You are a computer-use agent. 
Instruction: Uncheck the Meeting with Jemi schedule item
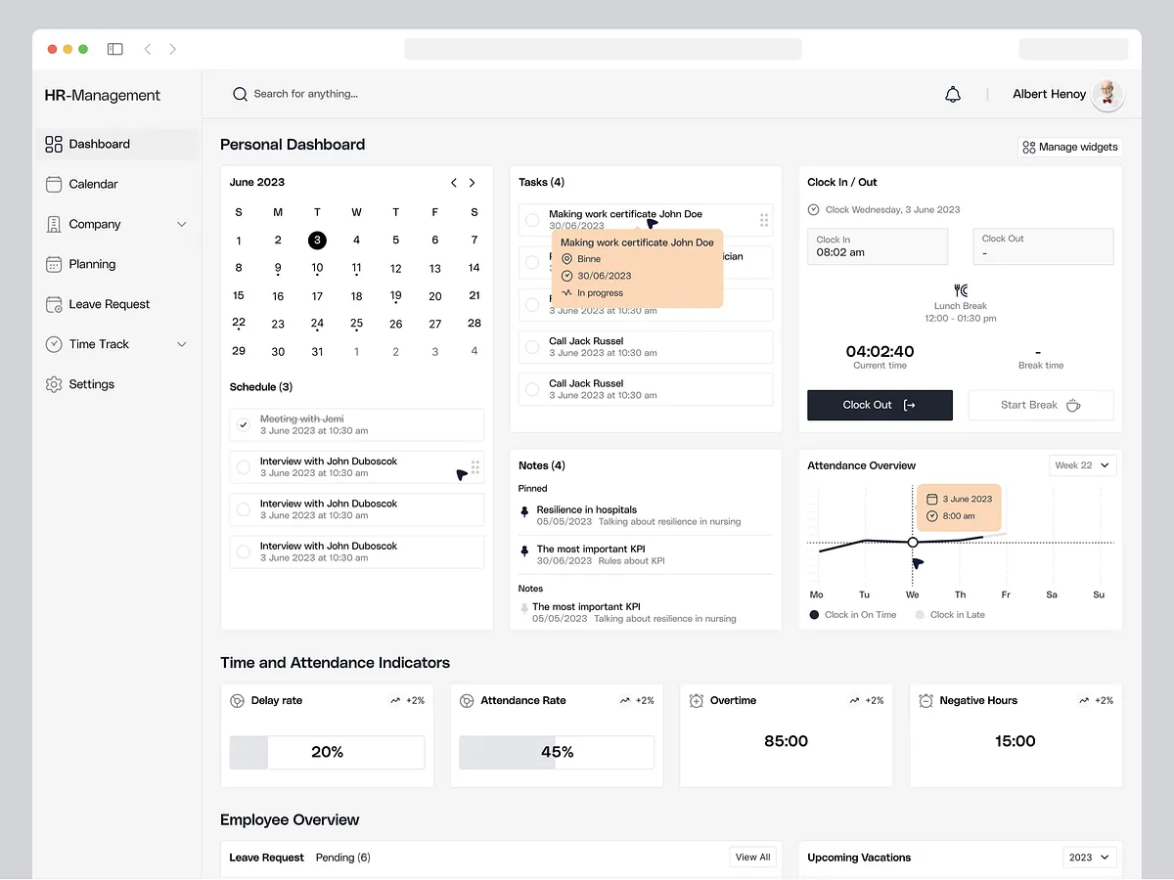click(x=244, y=425)
